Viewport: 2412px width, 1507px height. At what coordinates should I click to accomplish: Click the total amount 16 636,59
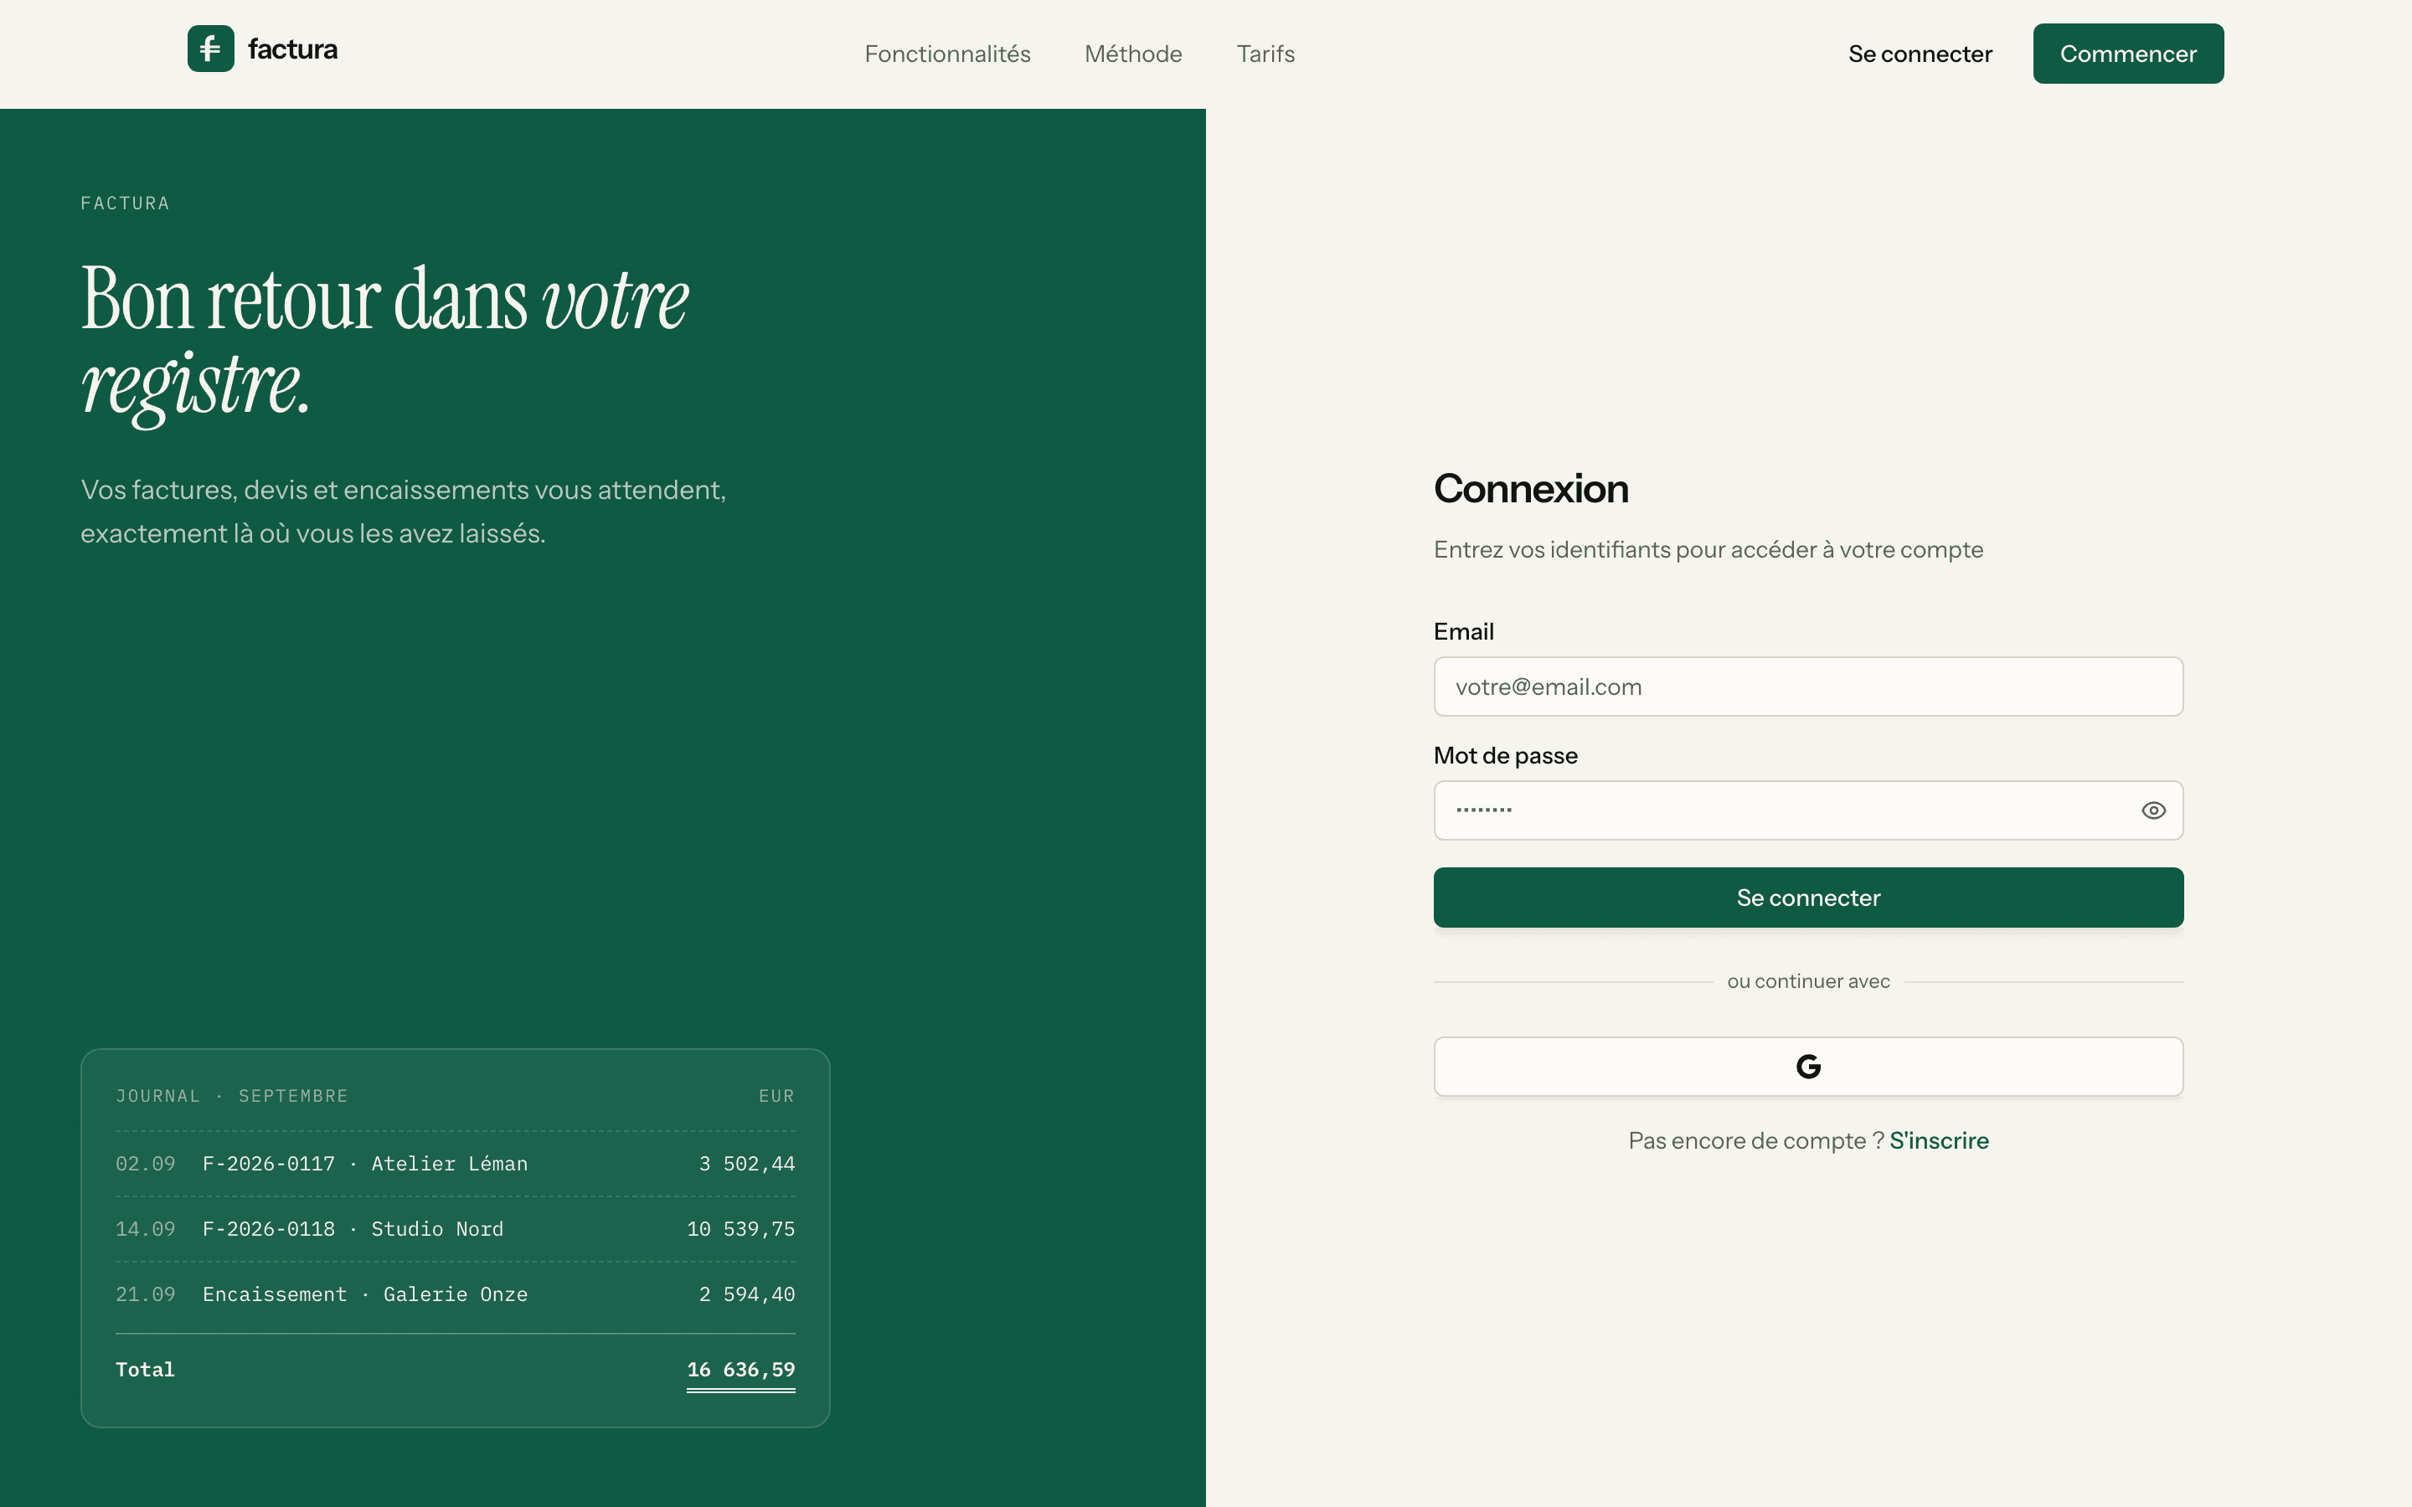pos(740,1370)
